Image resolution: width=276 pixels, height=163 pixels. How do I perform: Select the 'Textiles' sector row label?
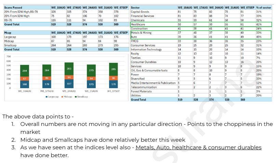coord(135,58)
